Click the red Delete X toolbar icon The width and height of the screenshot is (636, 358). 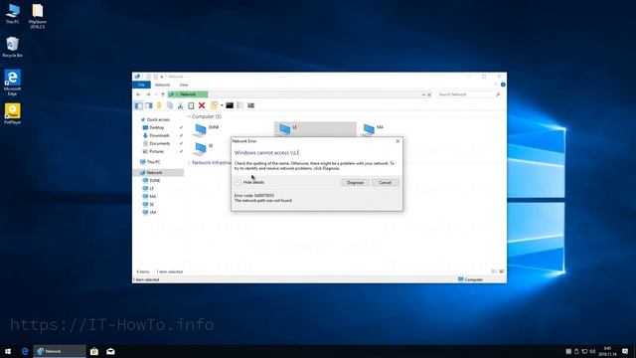202,105
